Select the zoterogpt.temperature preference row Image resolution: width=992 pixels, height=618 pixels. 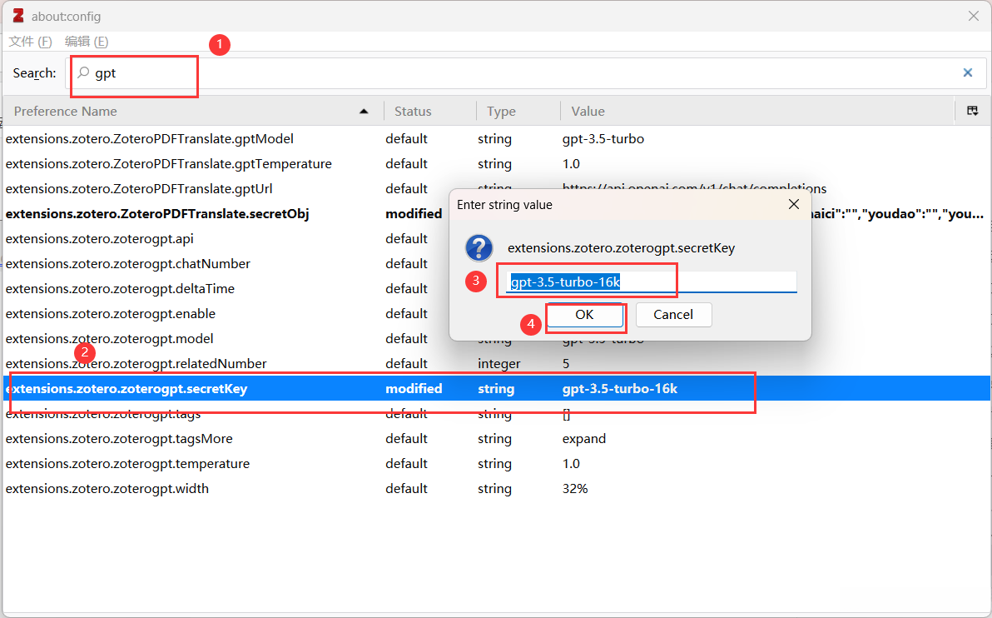coord(496,464)
